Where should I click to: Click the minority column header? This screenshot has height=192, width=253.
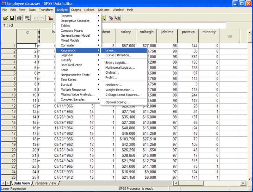point(209,32)
